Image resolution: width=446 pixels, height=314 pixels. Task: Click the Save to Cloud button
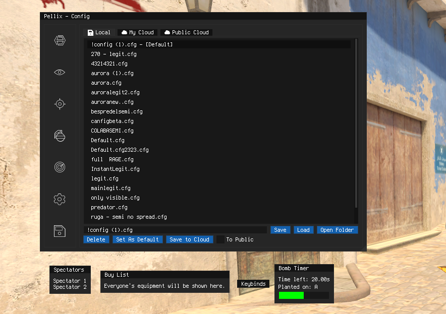[189, 239]
